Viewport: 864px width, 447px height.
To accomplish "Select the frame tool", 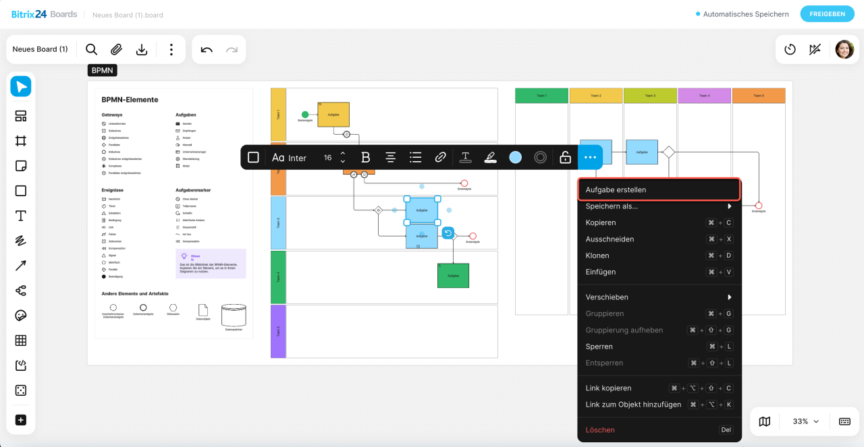I will (x=21, y=141).
